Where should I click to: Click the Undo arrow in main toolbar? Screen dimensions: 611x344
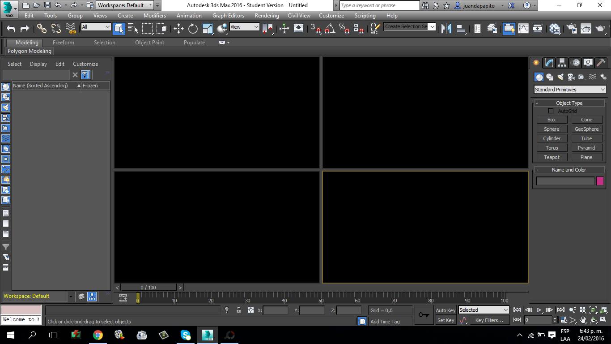point(11,29)
